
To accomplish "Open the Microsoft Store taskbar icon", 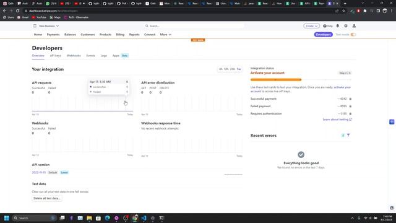I will pos(98,218).
